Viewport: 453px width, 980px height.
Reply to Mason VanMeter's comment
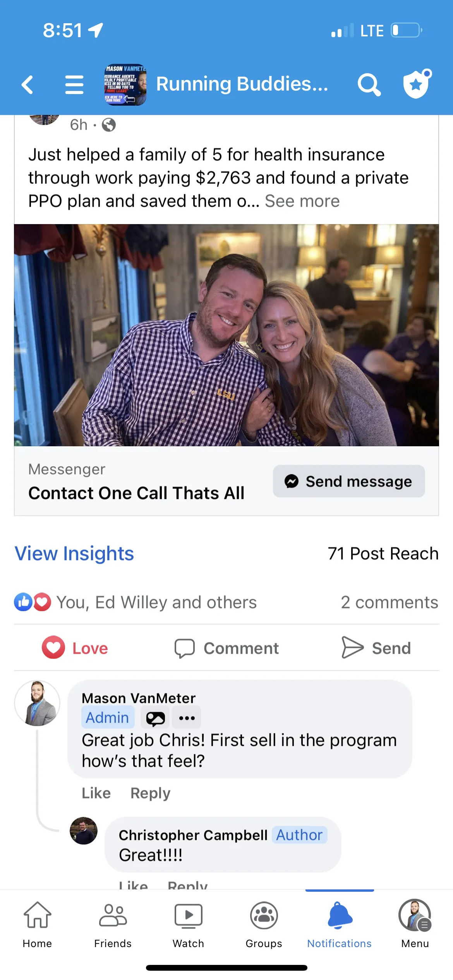(x=150, y=793)
